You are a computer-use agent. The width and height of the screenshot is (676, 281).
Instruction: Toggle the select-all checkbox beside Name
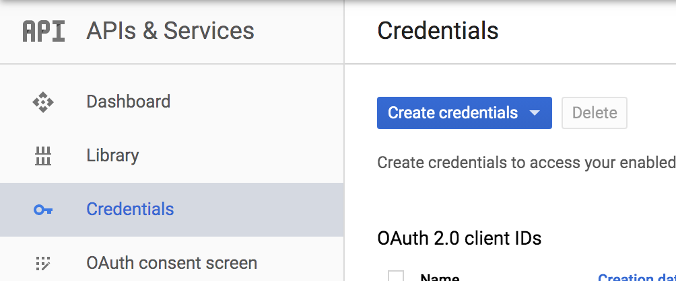coord(396,276)
